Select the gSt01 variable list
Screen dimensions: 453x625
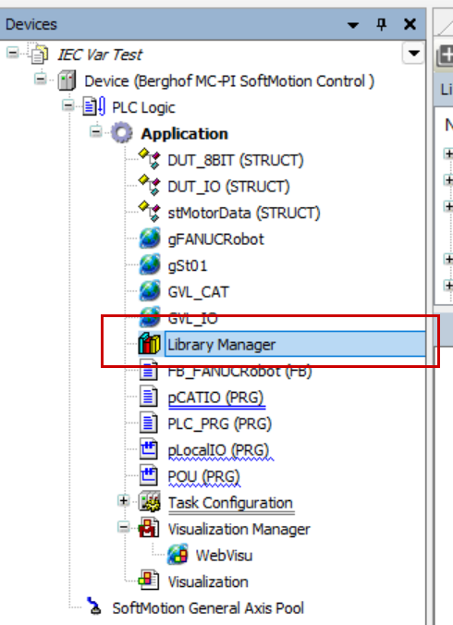(188, 265)
